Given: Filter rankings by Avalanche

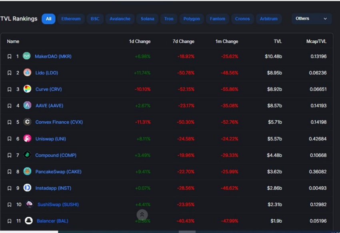Looking at the screenshot, I should (x=120, y=19).
